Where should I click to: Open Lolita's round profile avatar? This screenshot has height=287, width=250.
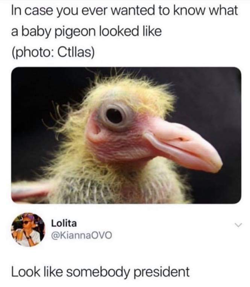pyautogui.click(x=28, y=229)
